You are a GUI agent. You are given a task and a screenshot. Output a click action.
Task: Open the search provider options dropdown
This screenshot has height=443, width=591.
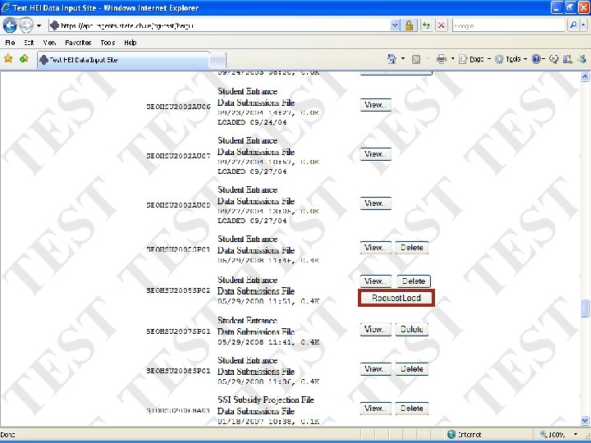click(583, 25)
